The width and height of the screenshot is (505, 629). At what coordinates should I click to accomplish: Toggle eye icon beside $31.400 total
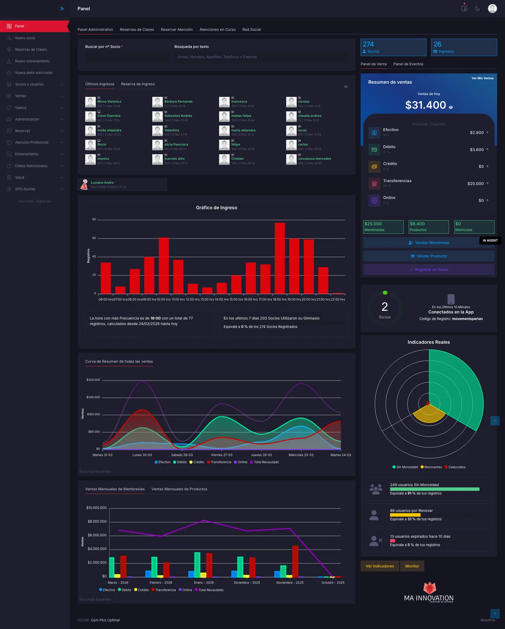click(451, 107)
